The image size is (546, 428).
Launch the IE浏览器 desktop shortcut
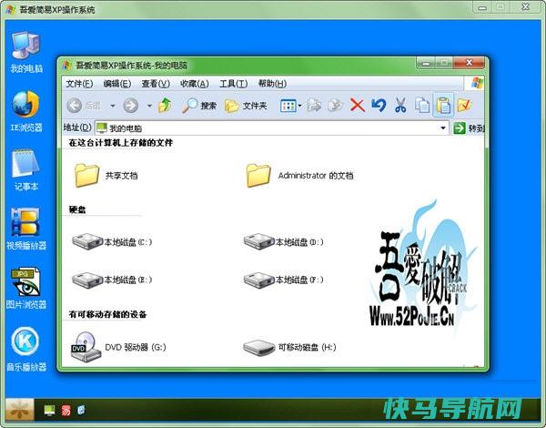pos(26,111)
